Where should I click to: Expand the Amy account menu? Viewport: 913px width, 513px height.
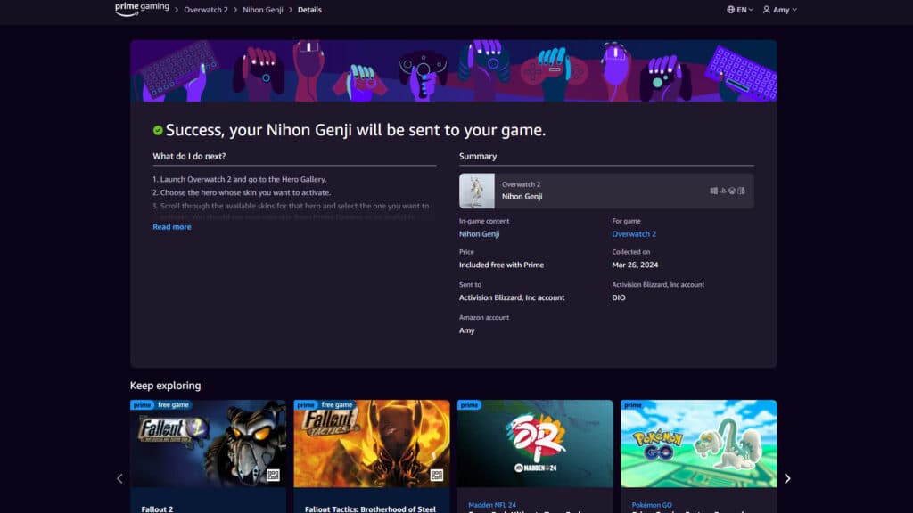[x=780, y=9]
